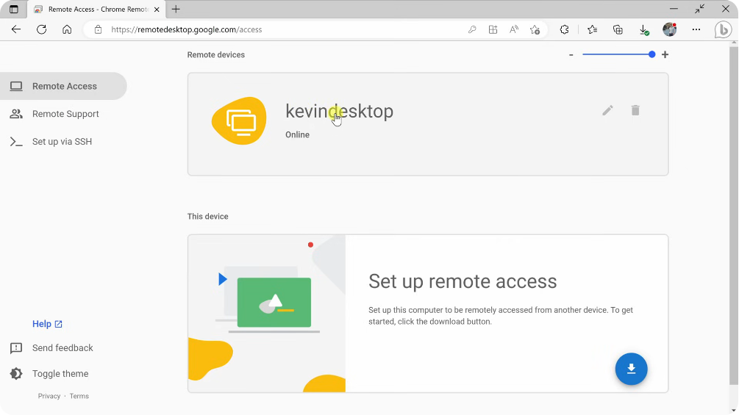Connect to kevindesktop via yellow device icon
The height and width of the screenshot is (415, 739).
click(239, 121)
